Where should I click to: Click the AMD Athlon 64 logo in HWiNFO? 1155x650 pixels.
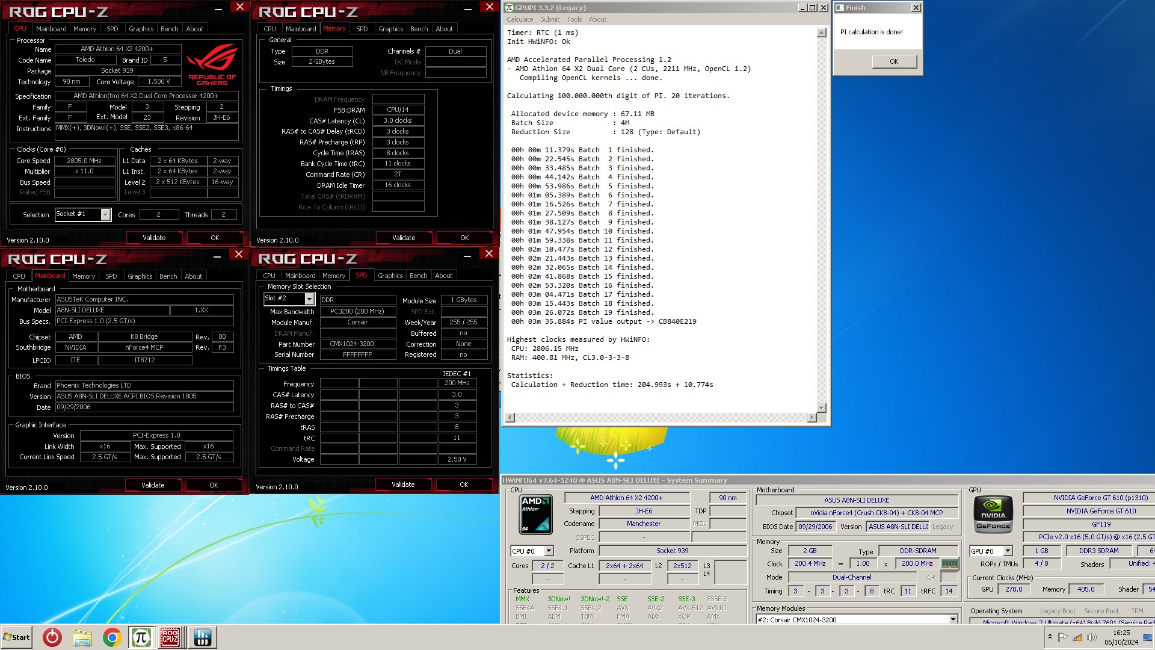(x=535, y=515)
